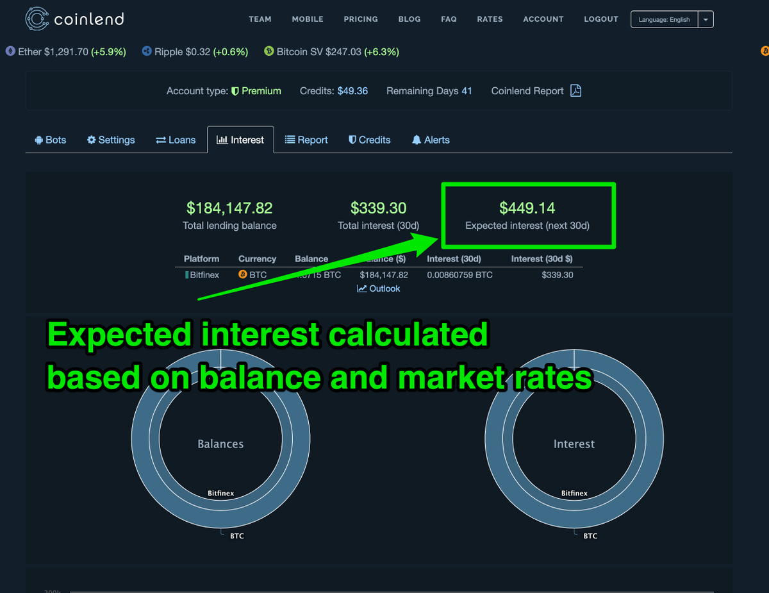Click the 0.00860759 BTC interest cell
769x593 pixels.
(x=459, y=274)
